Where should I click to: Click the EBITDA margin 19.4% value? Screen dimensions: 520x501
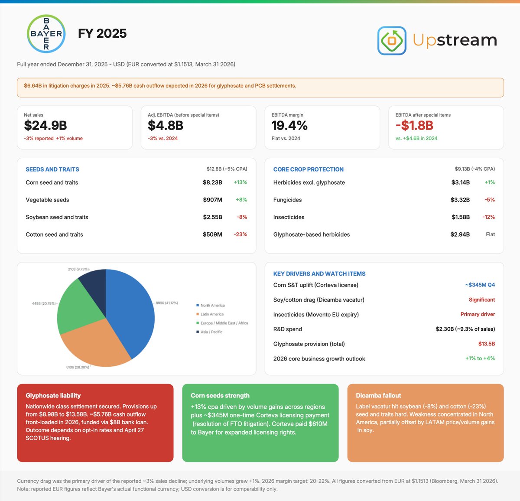(289, 125)
